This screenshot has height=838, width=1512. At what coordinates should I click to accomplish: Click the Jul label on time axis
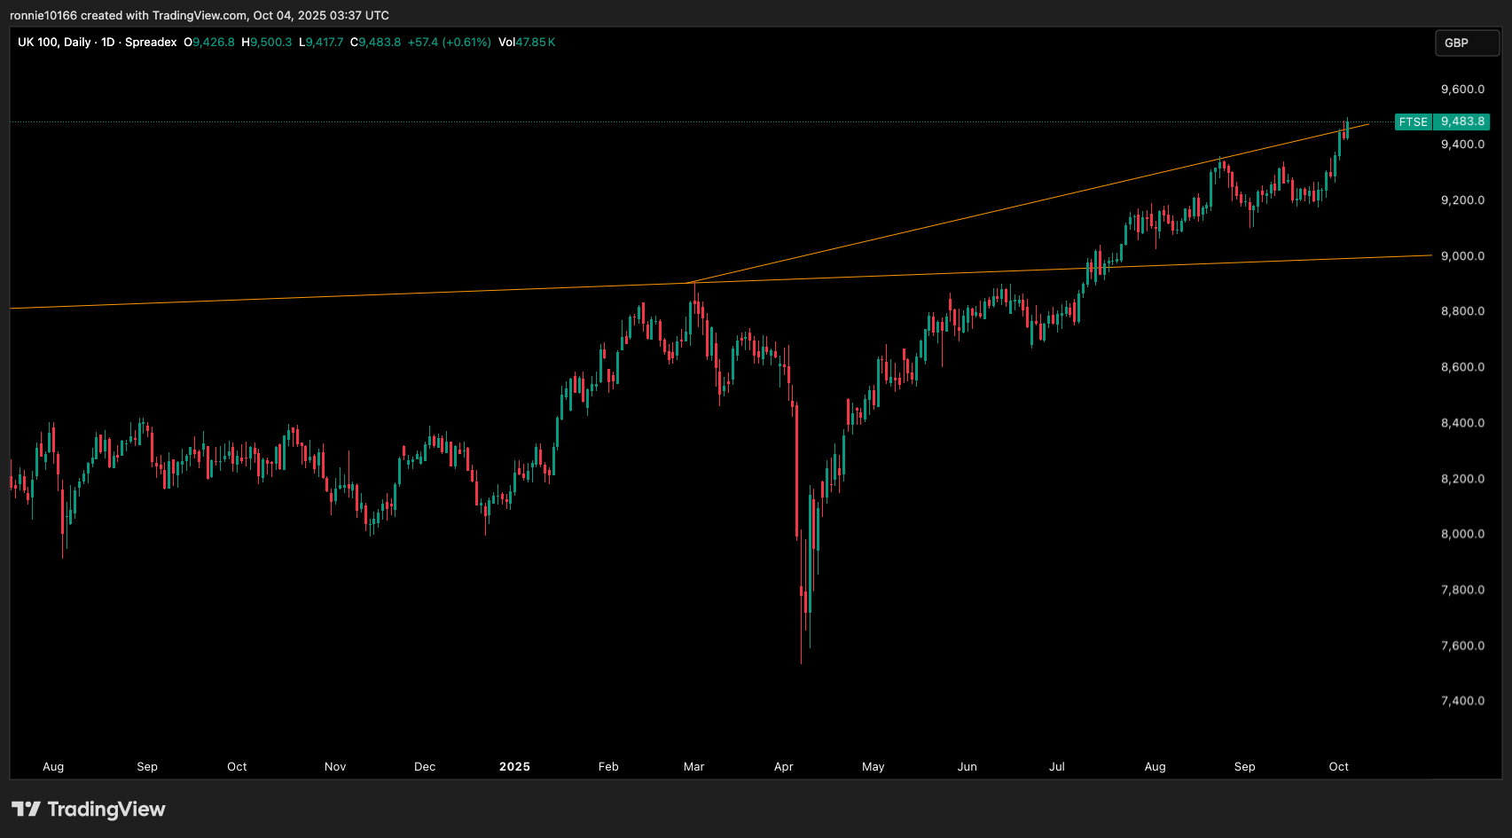coord(1057,766)
